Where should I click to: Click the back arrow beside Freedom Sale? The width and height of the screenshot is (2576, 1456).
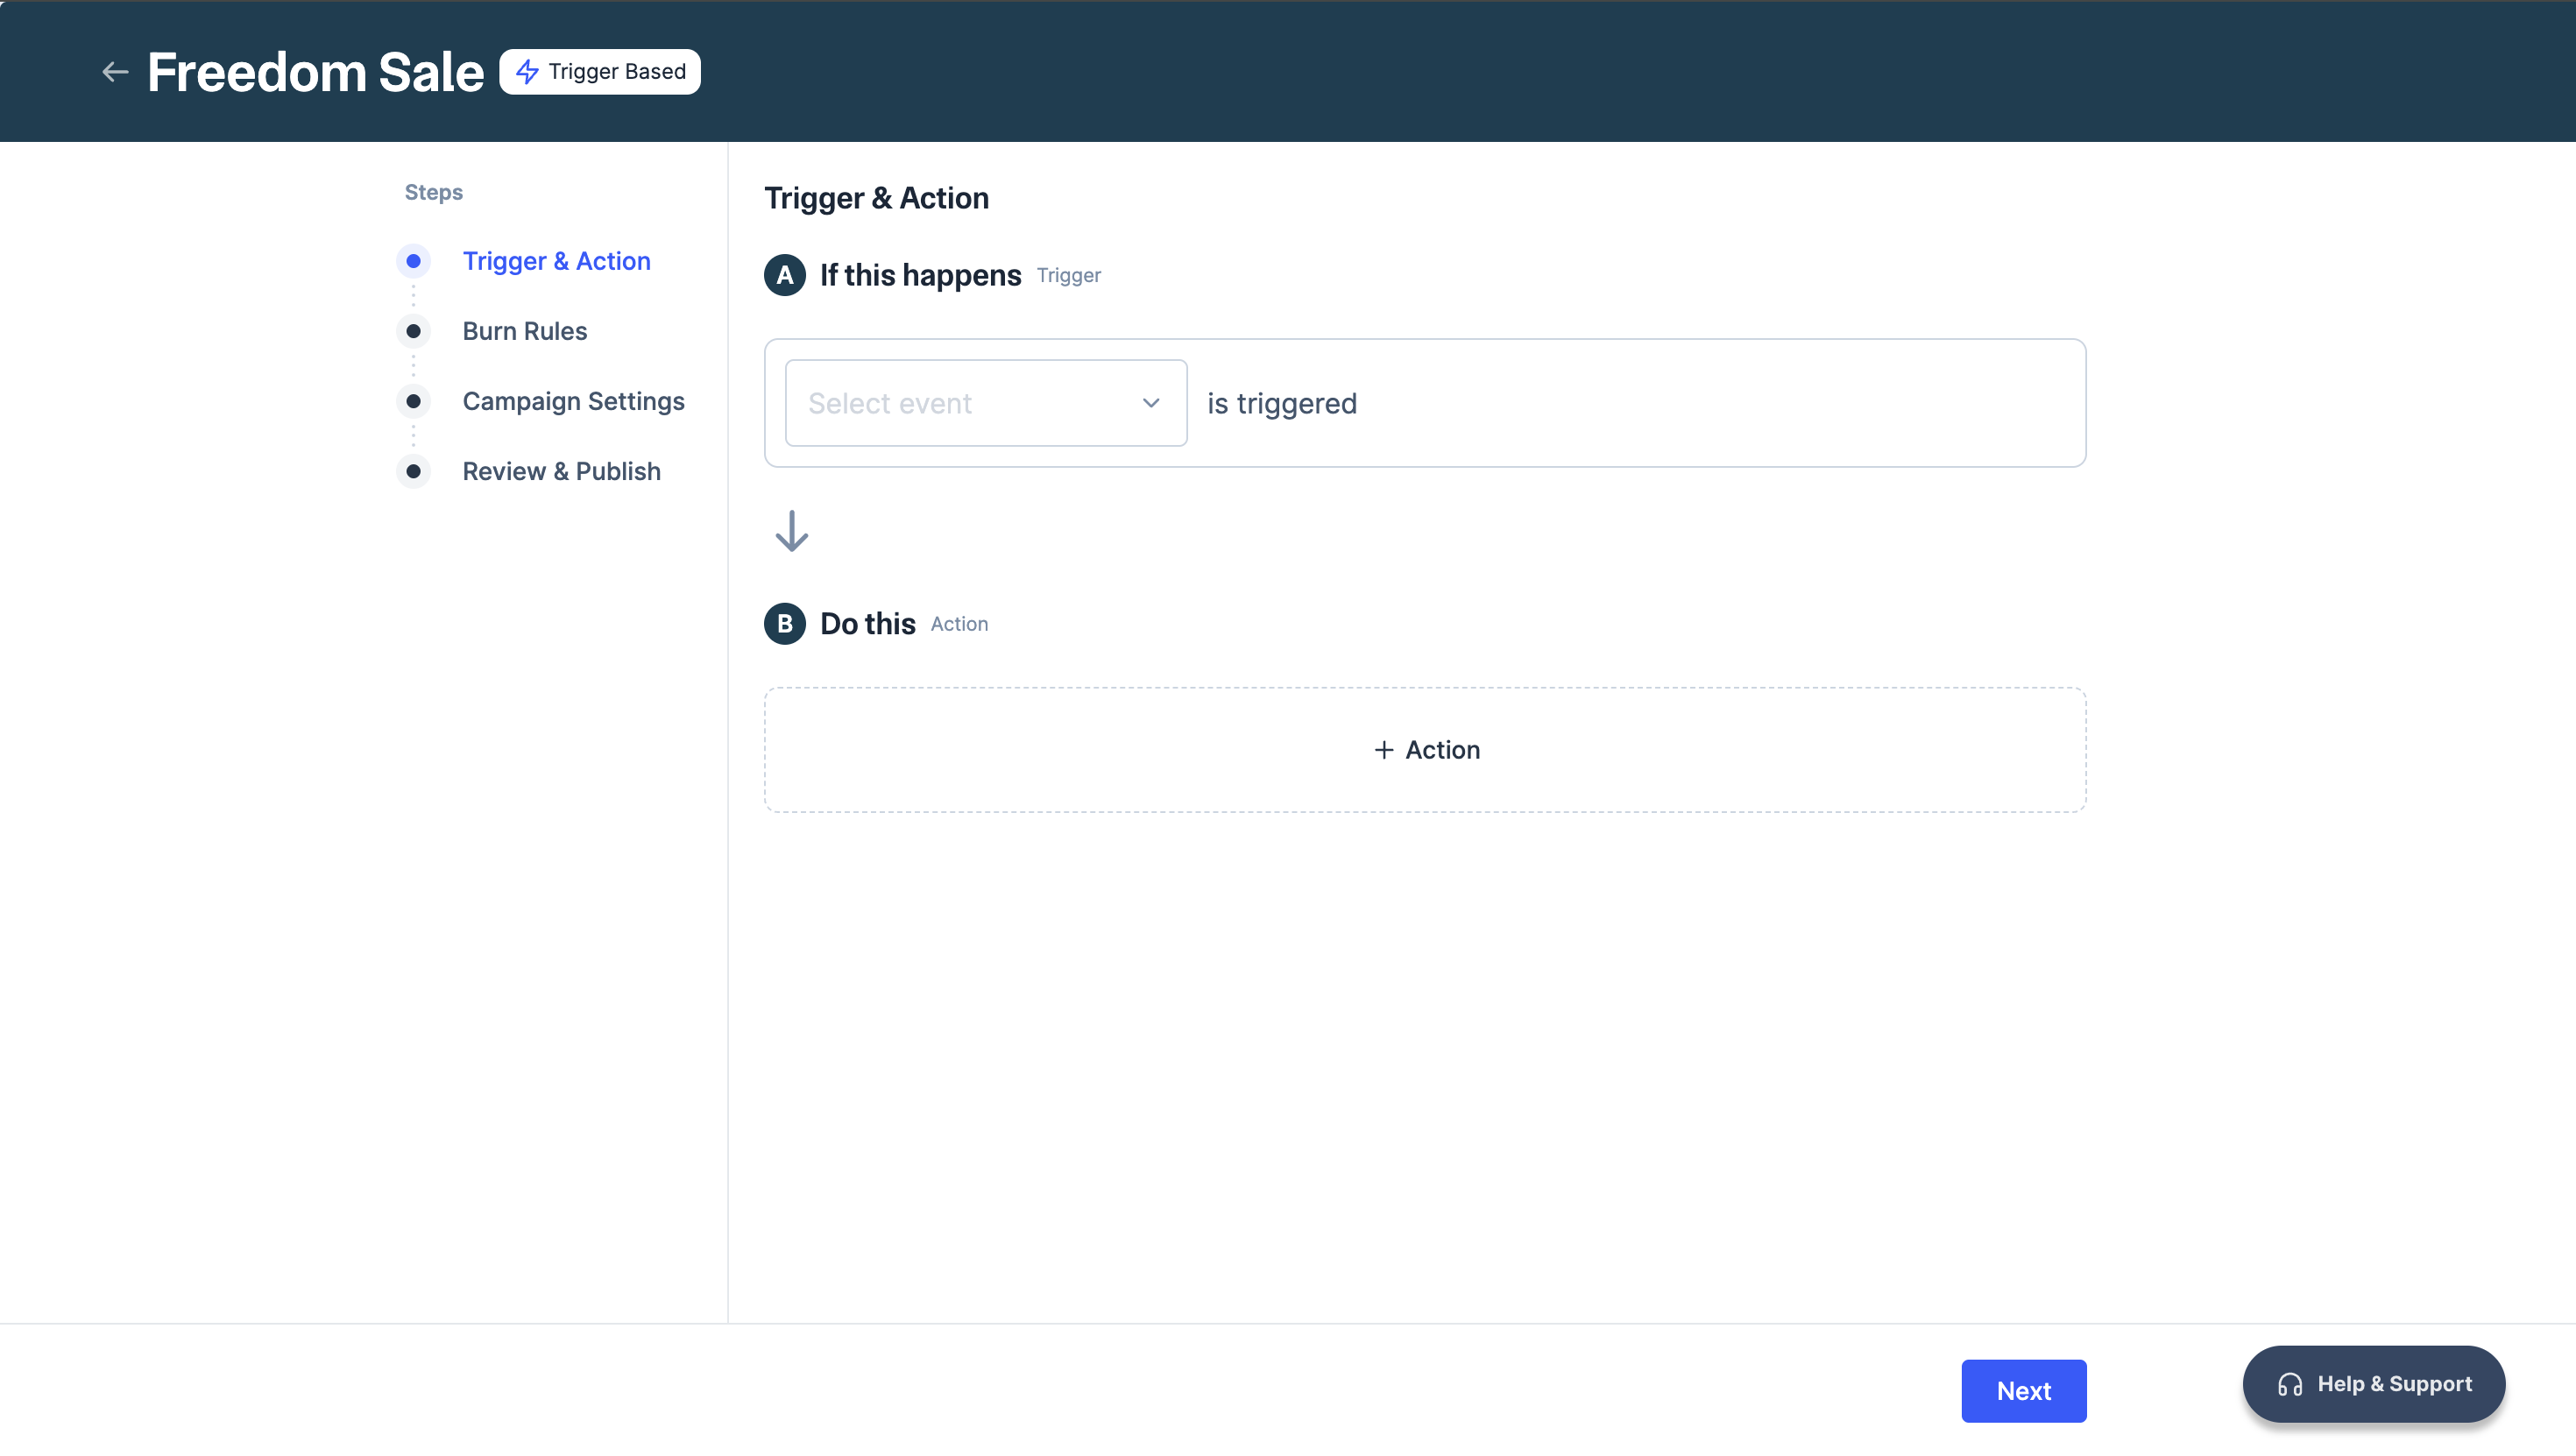[115, 72]
